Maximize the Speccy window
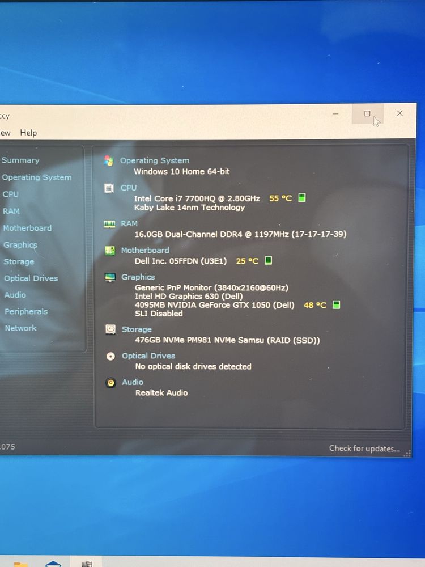This screenshot has height=567, width=425. pyautogui.click(x=368, y=113)
